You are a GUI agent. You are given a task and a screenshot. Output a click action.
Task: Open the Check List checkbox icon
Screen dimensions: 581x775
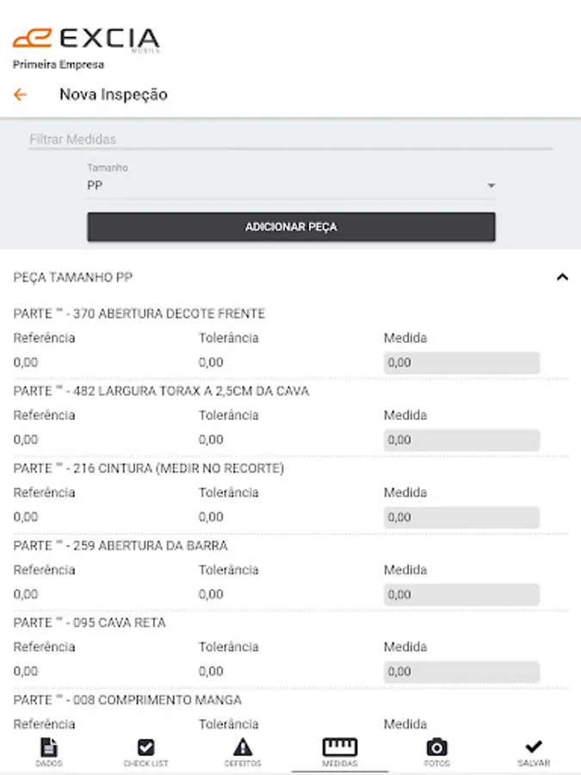click(x=145, y=747)
